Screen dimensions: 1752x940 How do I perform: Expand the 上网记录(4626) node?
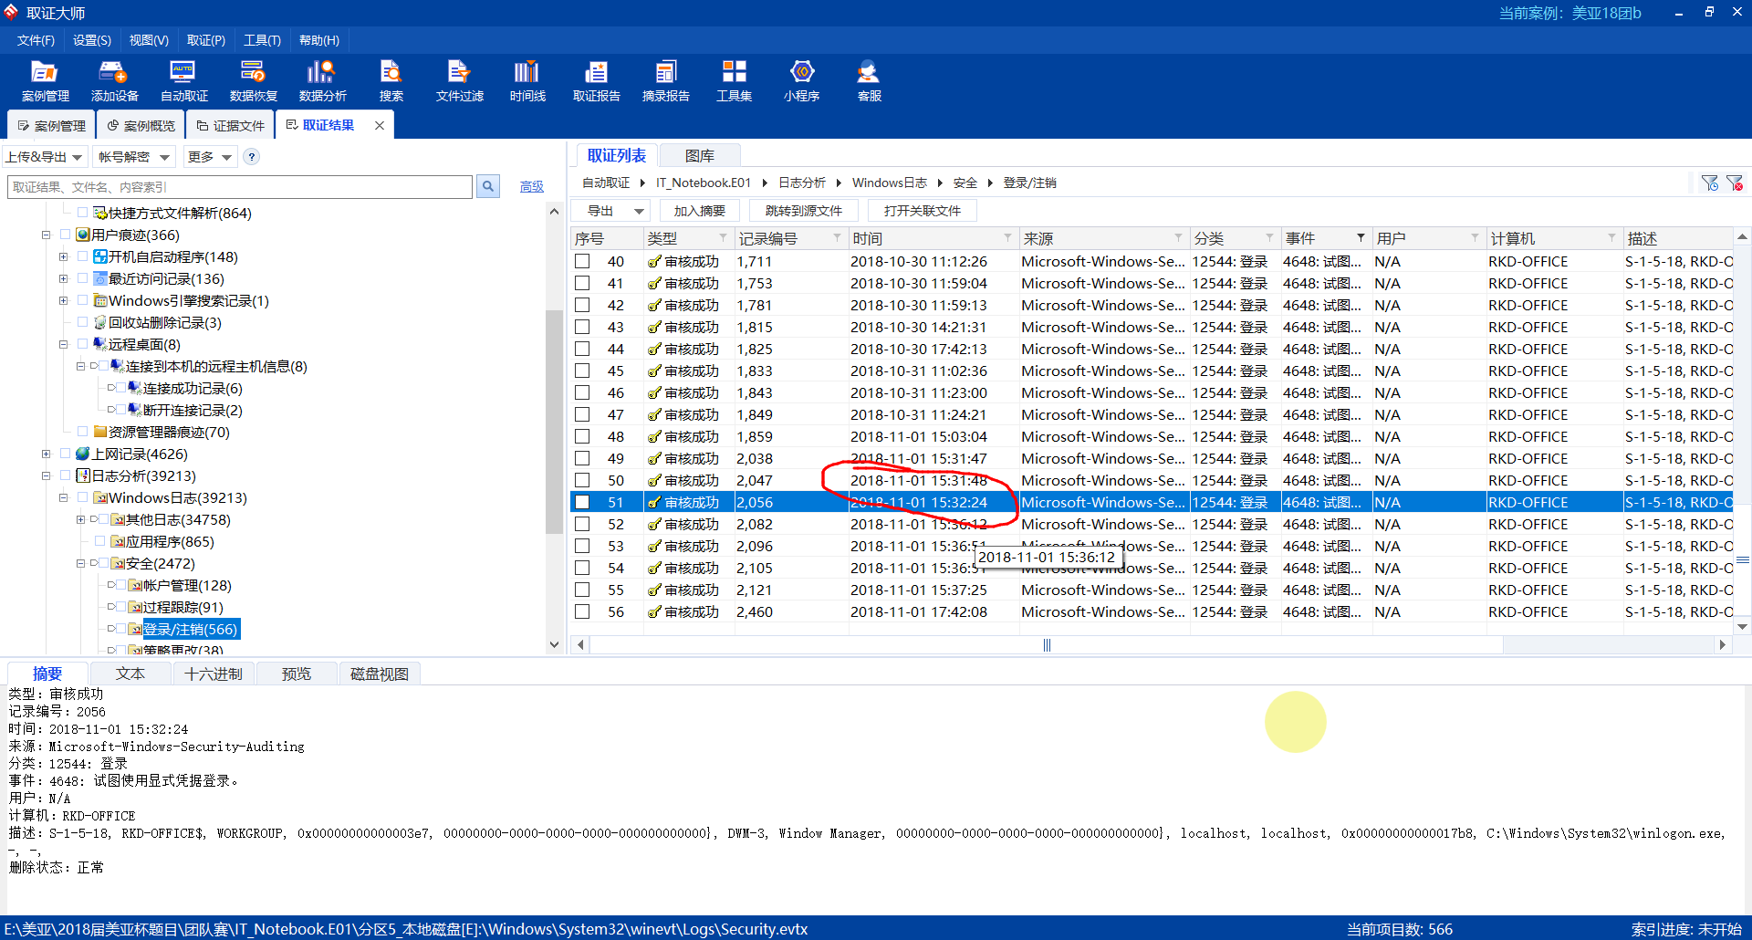(x=46, y=454)
